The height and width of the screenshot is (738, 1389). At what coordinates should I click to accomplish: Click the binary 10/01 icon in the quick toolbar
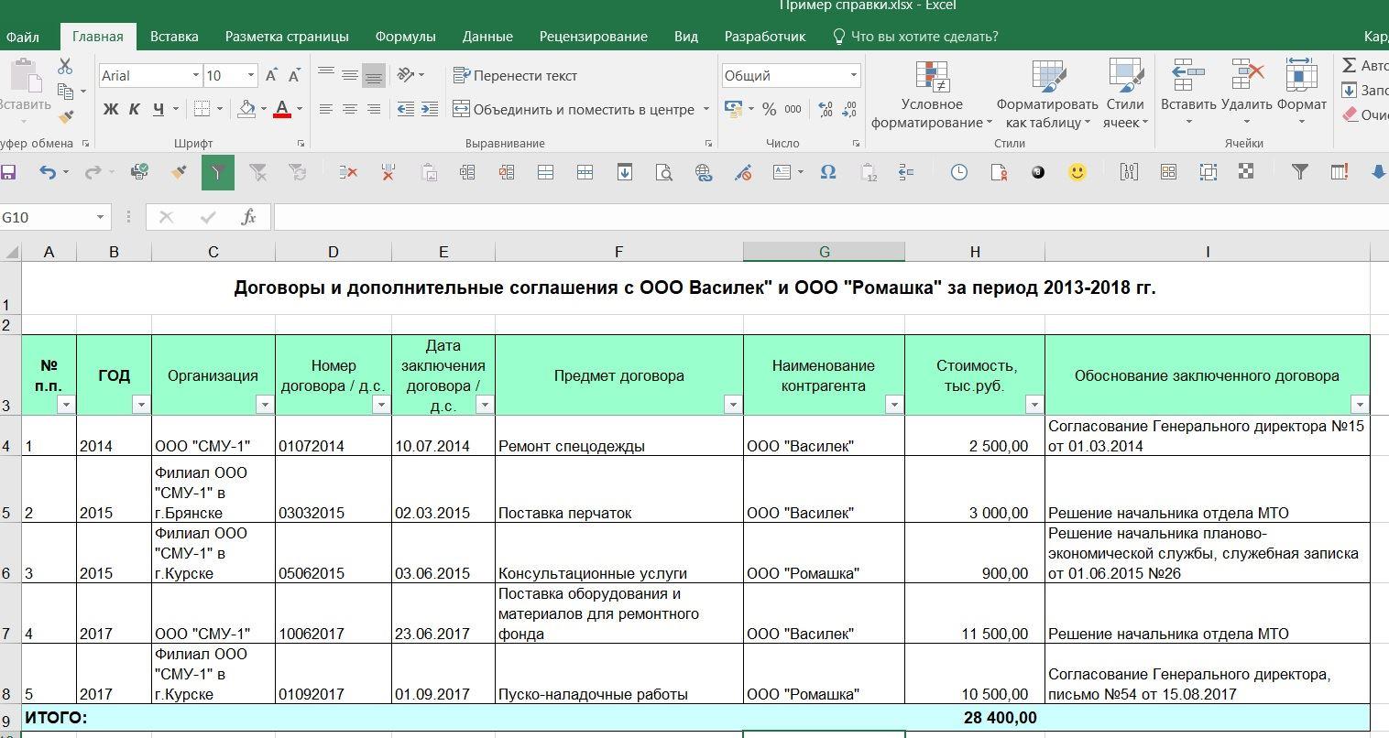(1129, 171)
